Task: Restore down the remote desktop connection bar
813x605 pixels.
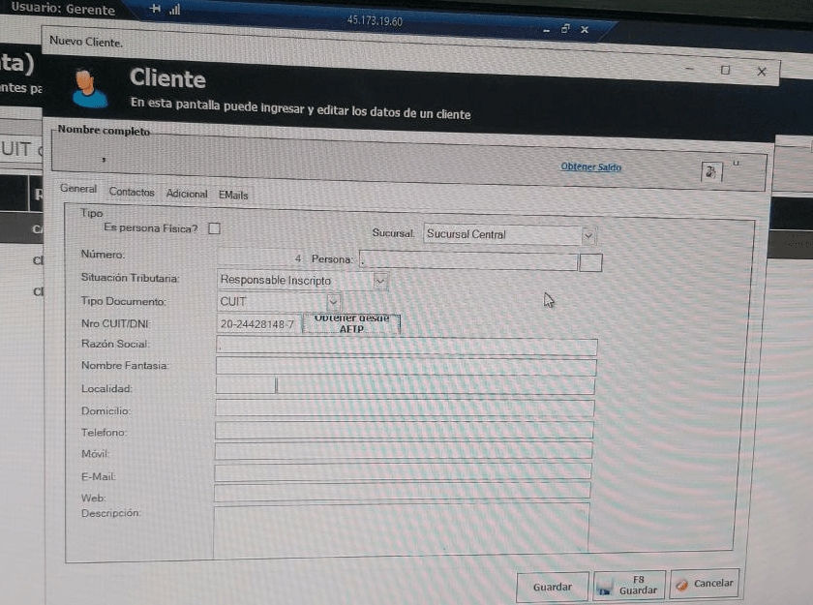Action: tap(565, 30)
